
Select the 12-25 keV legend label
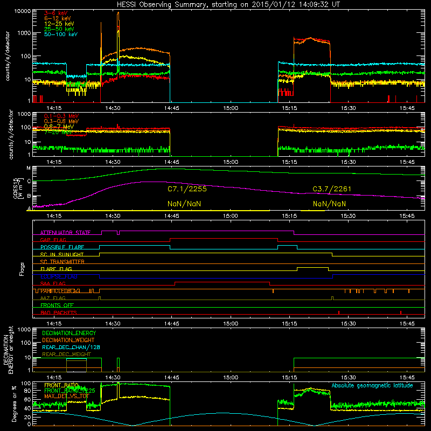pos(59,24)
